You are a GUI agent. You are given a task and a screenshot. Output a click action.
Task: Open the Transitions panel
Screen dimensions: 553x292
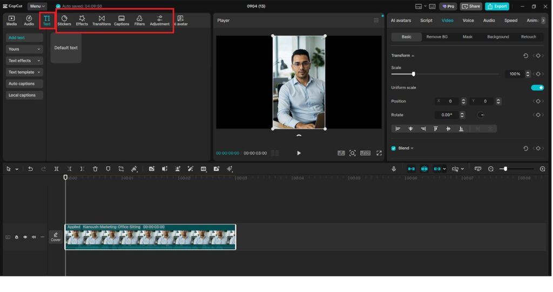tap(102, 21)
